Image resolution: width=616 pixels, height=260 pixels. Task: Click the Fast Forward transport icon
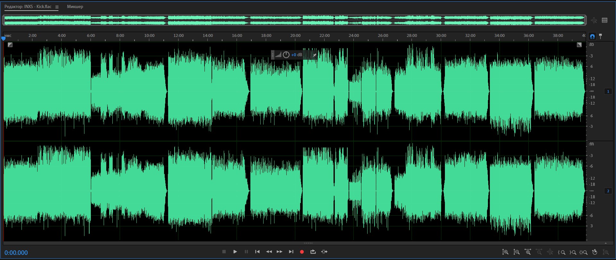[x=280, y=252]
